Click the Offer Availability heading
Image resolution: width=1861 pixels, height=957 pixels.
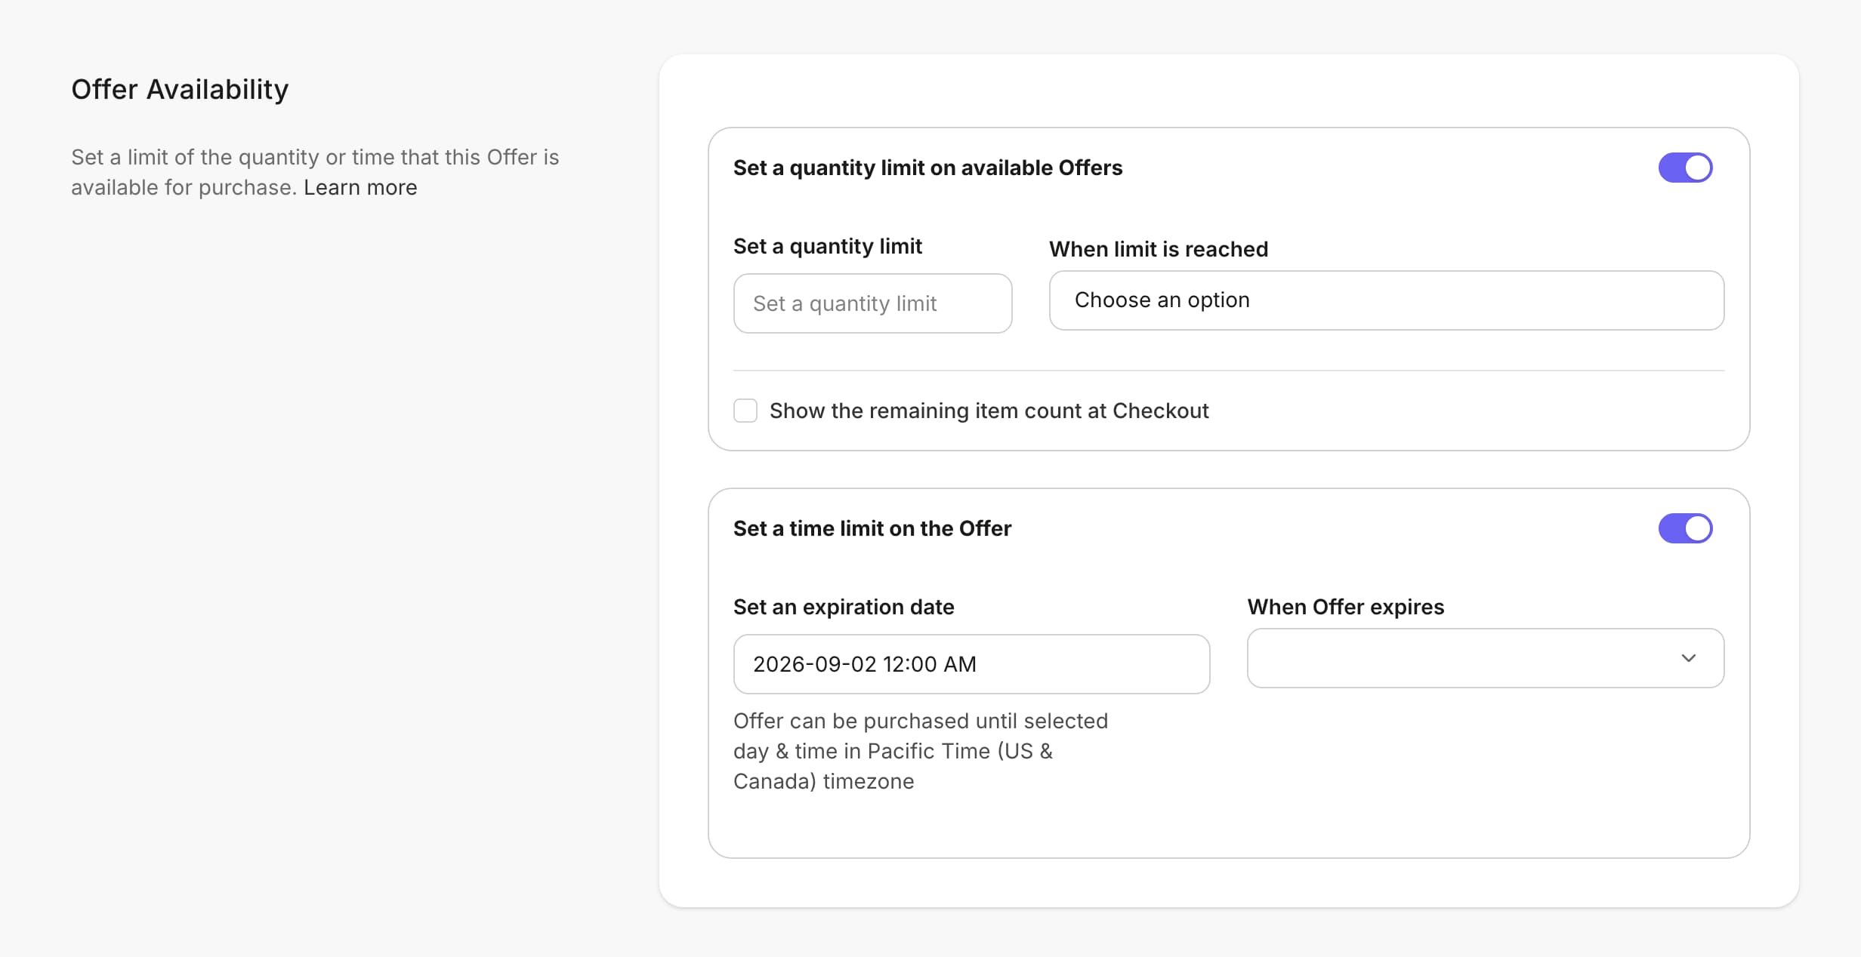point(180,89)
